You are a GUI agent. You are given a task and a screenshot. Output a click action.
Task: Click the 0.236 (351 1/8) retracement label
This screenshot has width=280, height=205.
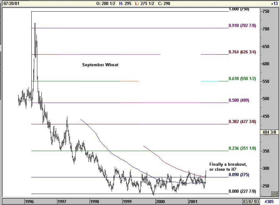(242, 148)
